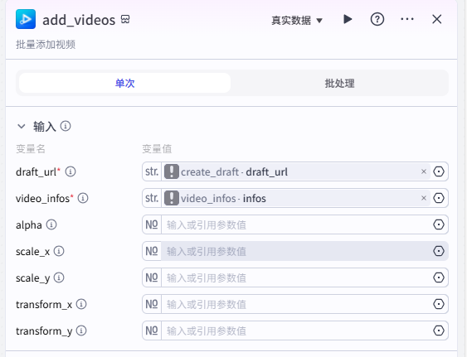Open variable picker for video_infos
Viewport: 467px width, 357px height.
439,198
